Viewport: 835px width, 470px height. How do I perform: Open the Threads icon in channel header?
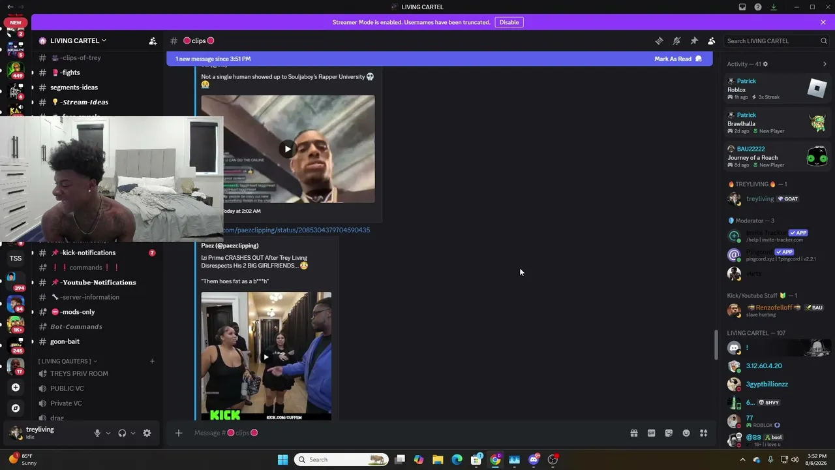pos(659,40)
